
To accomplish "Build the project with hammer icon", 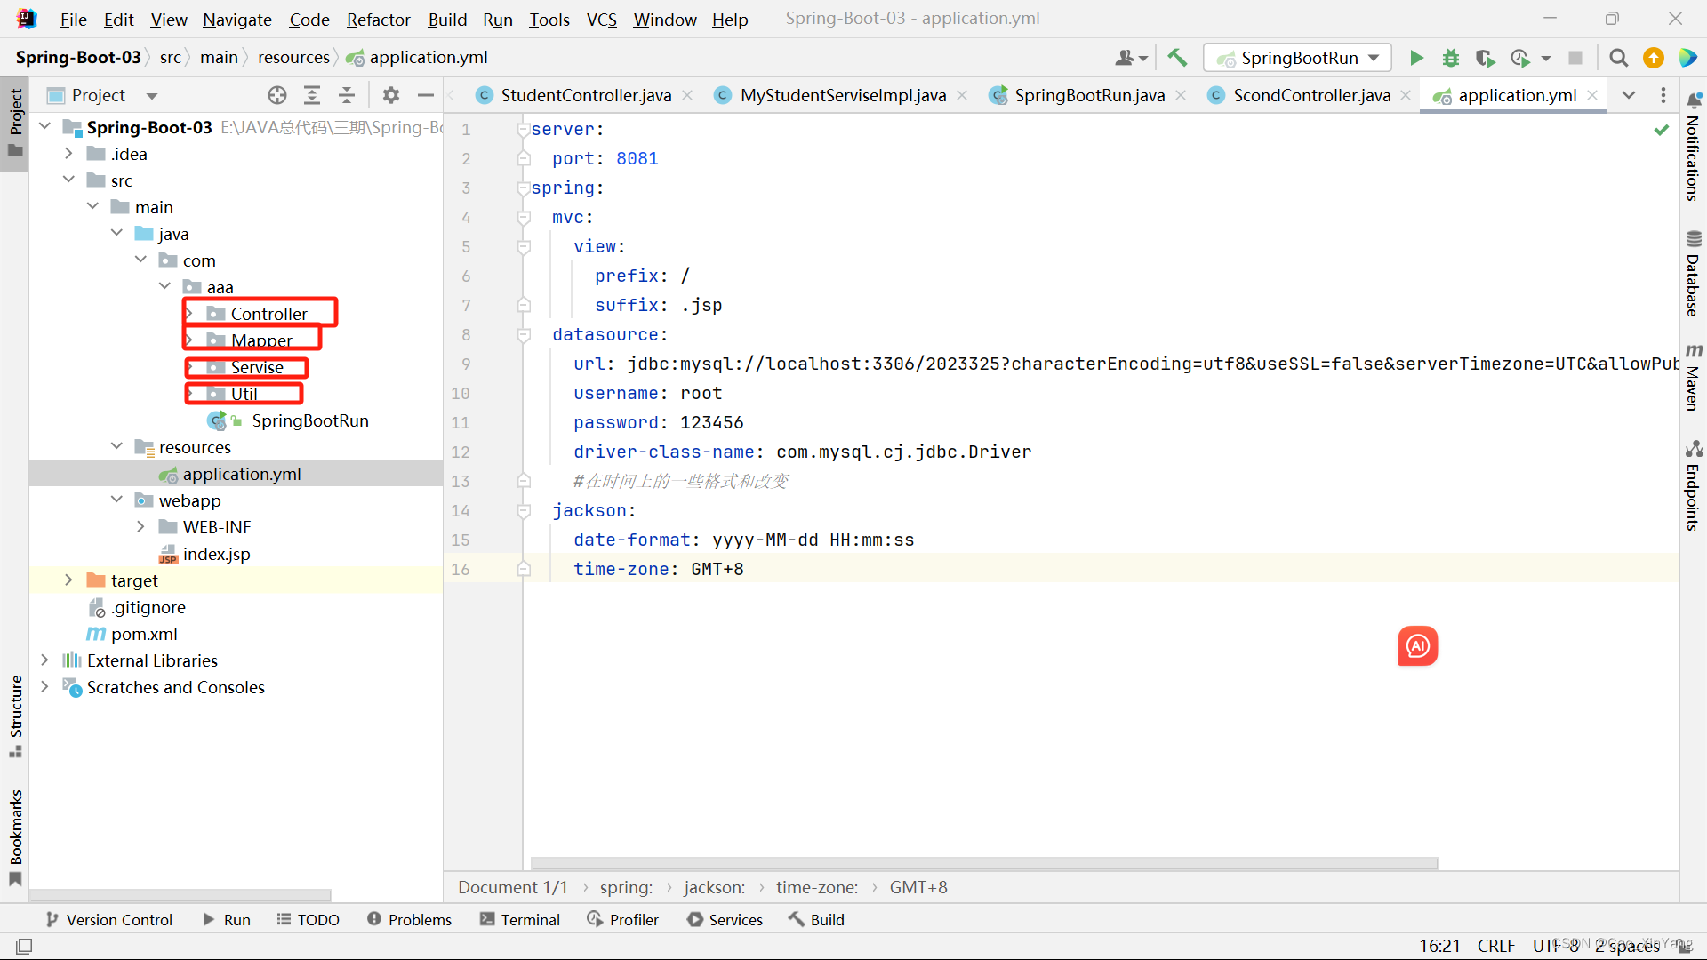I will pos(1177,58).
